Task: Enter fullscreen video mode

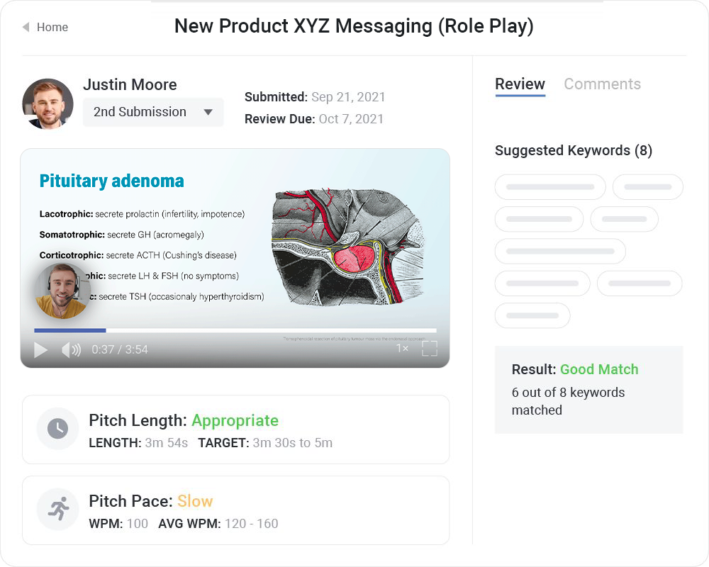Action: (x=430, y=349)
